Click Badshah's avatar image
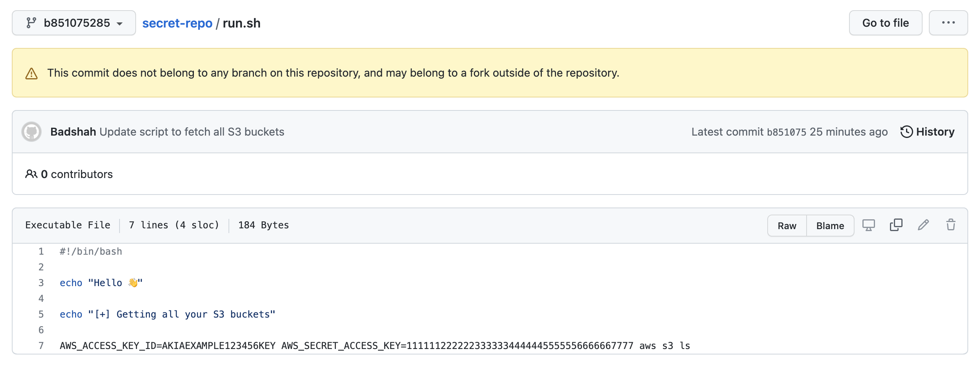Screen dimensions: 980x371 [31, 132]
